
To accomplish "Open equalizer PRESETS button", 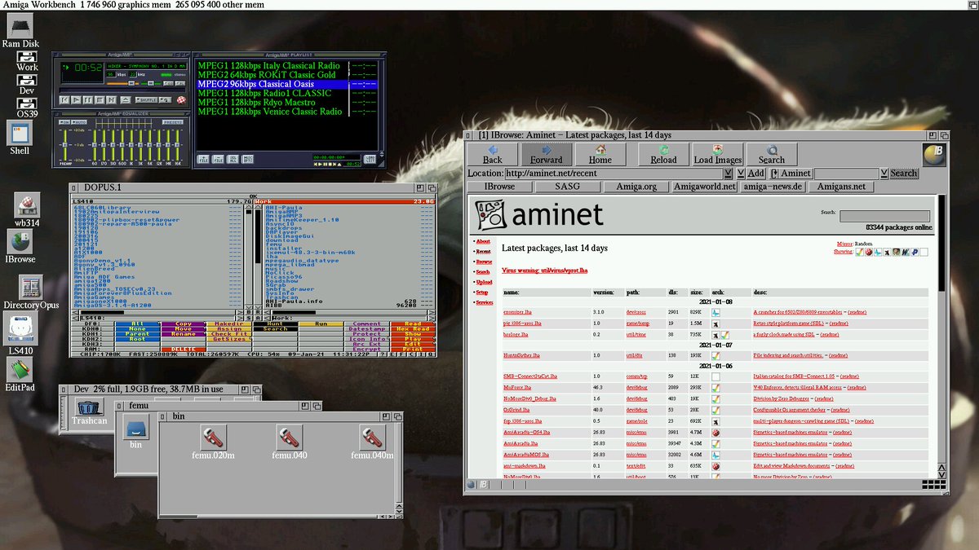I will [172, 122].
